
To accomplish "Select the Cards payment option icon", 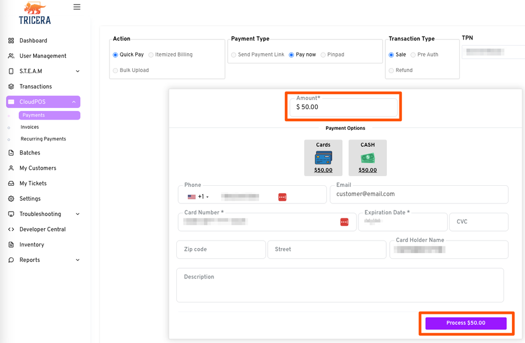I will [x=323, y=158].
